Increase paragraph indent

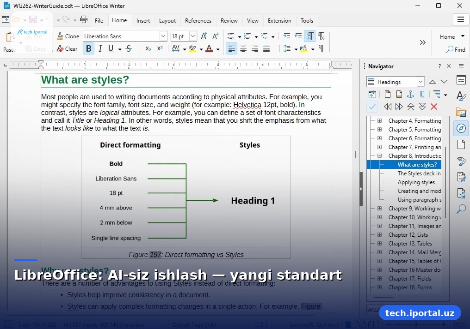[x=286, y=36]
